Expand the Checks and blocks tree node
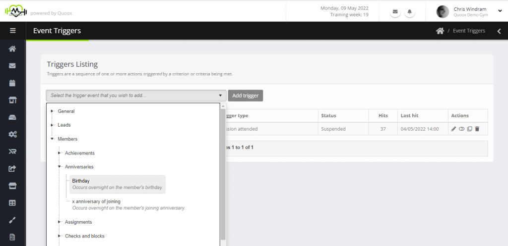The height and width of the screenshot is (246, 508). coord(60,236)
